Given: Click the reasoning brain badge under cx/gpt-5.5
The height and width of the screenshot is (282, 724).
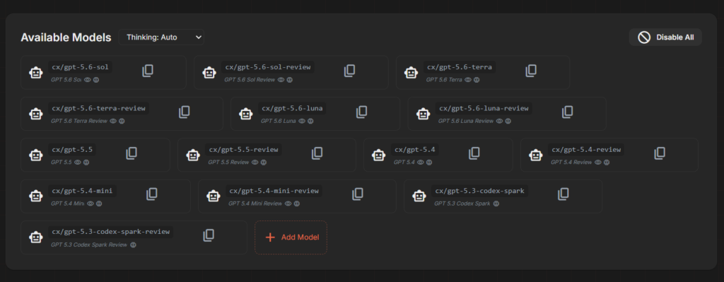Looking at the screenshot, I should [86, 163].
